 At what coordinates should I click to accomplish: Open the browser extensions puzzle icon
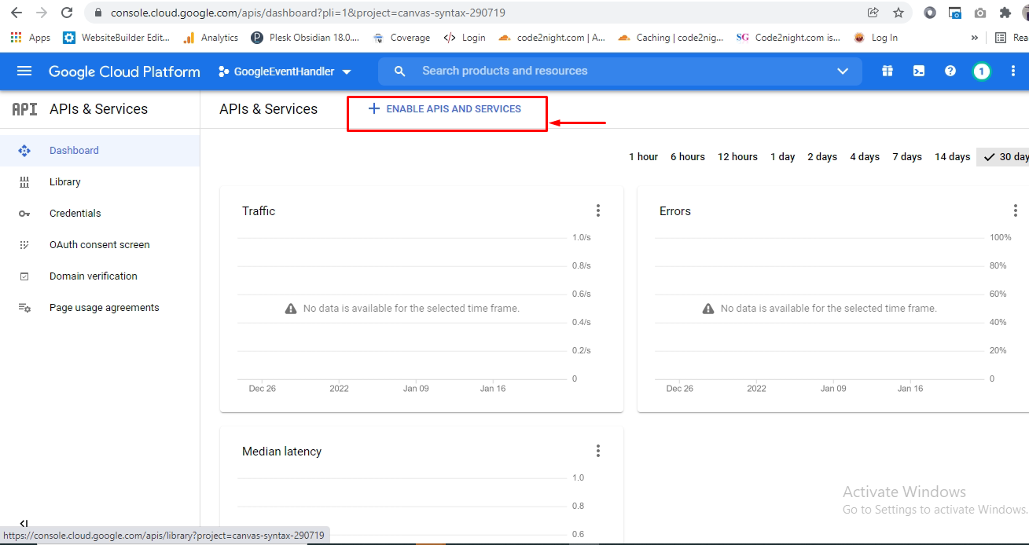click(x=1005, y=13)
